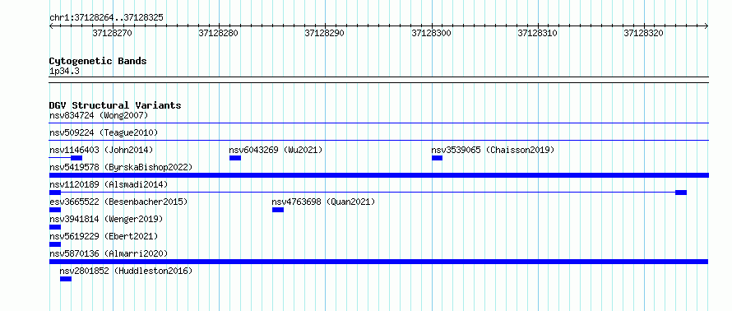The width and height of the screenshot is (732, 311).
Task: Open the nsv6043269 (Wu2021) variant label
Action: click(276, 150)
